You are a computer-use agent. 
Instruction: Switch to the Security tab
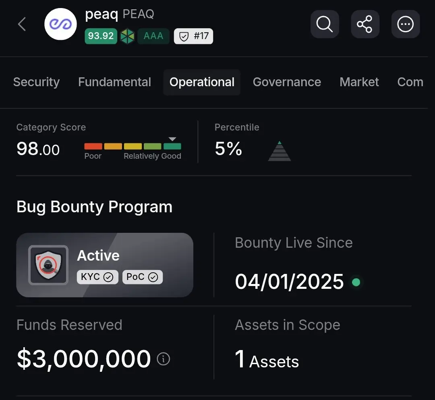pos(36,82)
